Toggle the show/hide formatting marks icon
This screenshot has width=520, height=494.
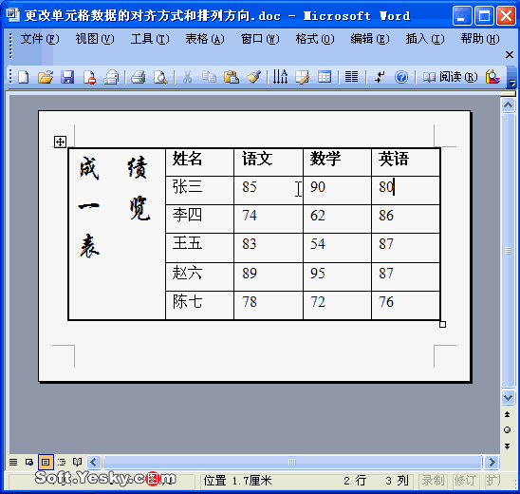[379, 77]
